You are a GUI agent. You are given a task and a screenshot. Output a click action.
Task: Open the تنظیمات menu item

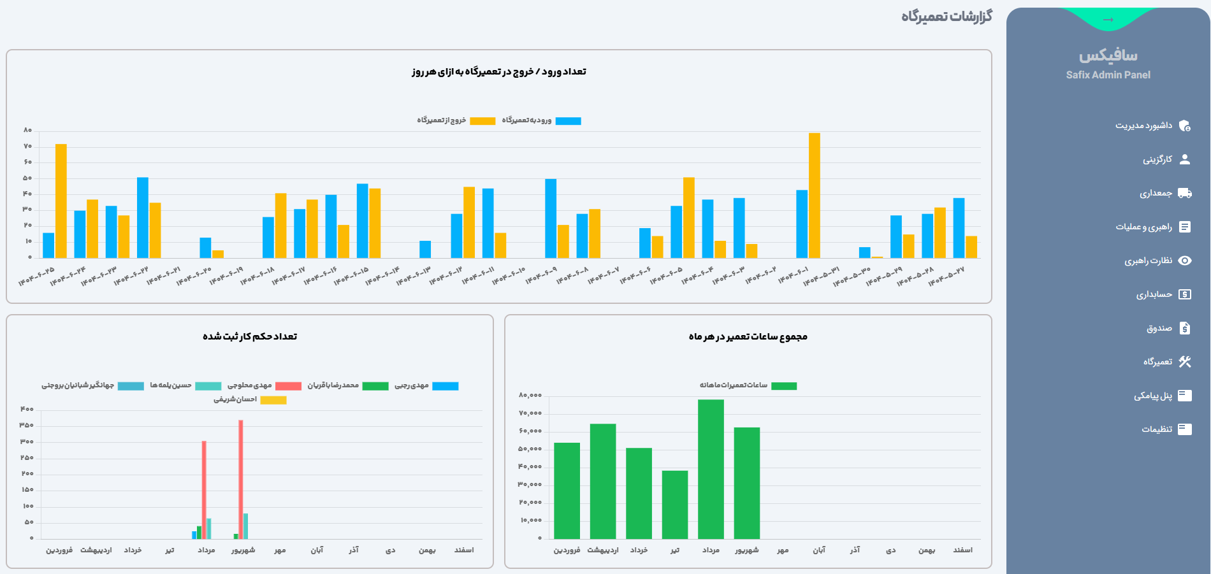coord(1156,429)
